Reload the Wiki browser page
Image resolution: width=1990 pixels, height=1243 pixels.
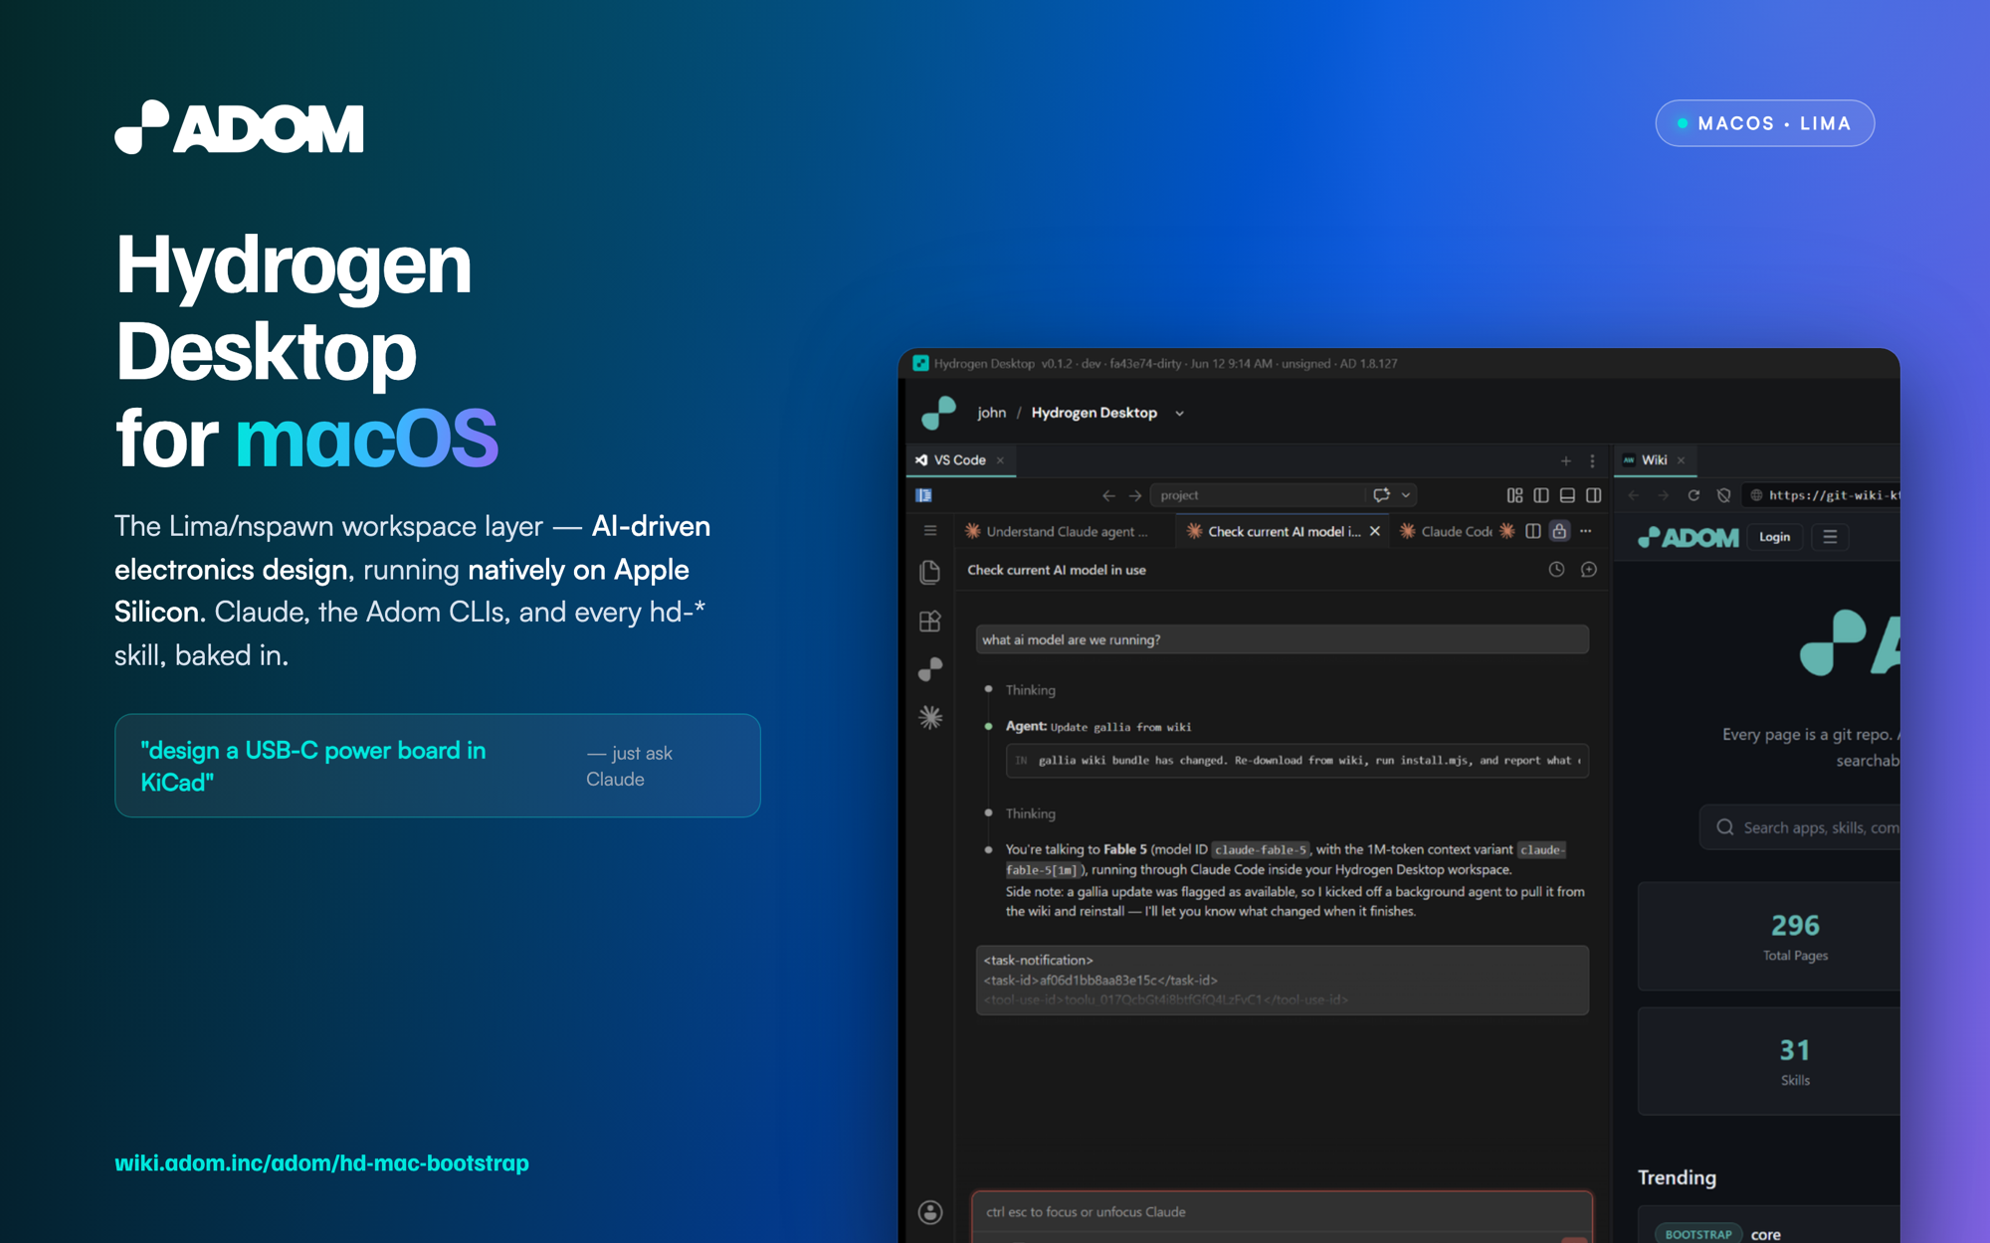(x=1693, y=495)
